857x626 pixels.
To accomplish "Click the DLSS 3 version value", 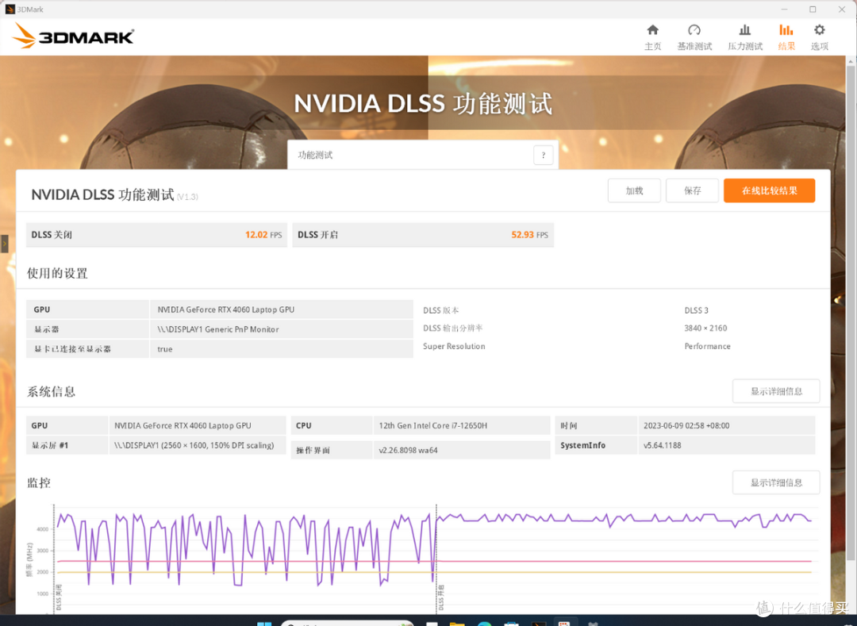I will pyautogui.click(x=696, y=310).
